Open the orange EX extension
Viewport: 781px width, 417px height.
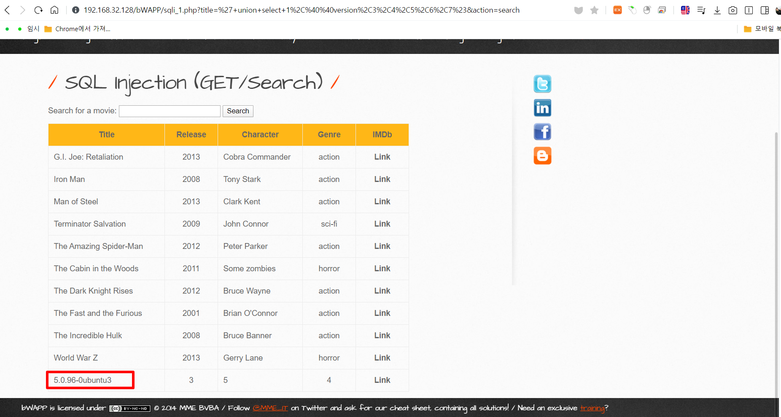617,10
